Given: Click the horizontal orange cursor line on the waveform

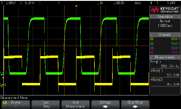Looking at the screenshot, I should (x=76, y=46).
